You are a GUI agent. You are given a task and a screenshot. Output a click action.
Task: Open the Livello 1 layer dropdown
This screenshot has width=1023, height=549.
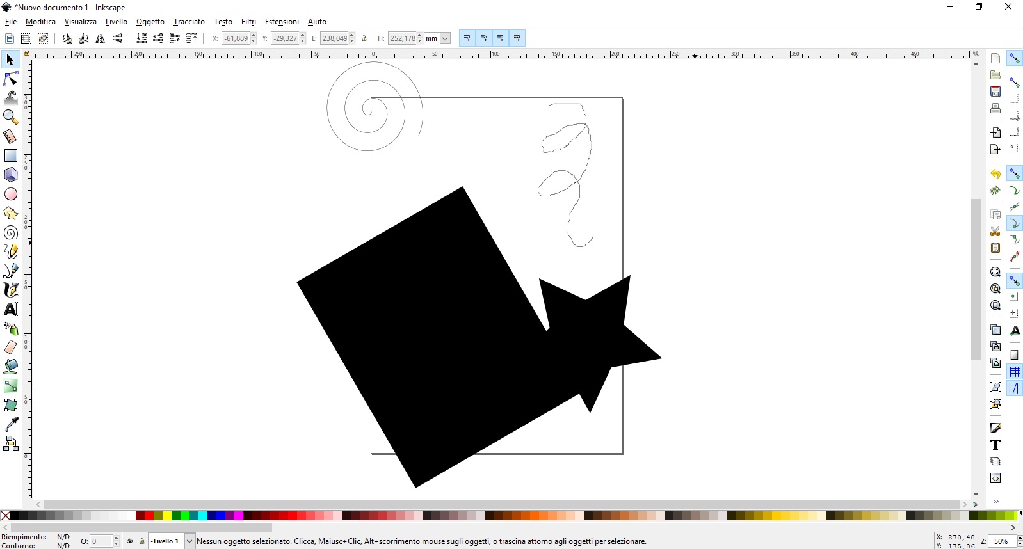pos(171,541)
